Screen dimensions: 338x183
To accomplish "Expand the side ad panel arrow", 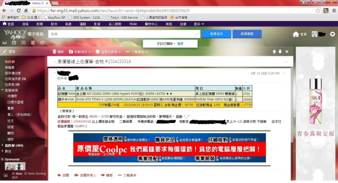I will (x=294, y=116).
